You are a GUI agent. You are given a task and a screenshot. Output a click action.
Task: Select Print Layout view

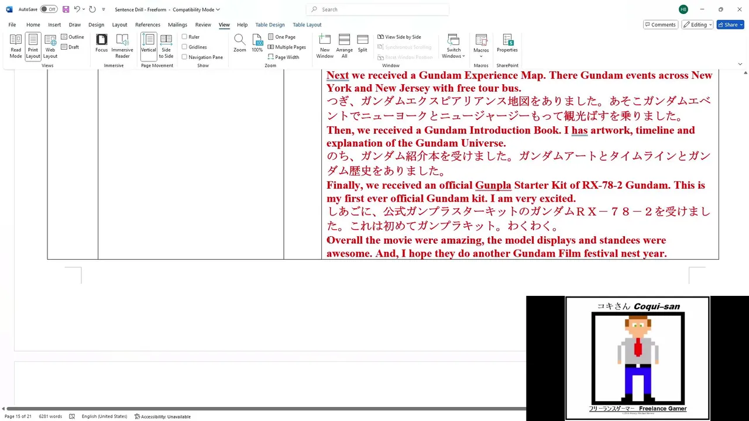pyautogui.click(x=33, y=46)
